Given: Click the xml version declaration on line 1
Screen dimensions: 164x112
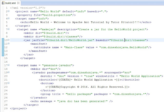Looking at the screenshot, I should [28, 8].
